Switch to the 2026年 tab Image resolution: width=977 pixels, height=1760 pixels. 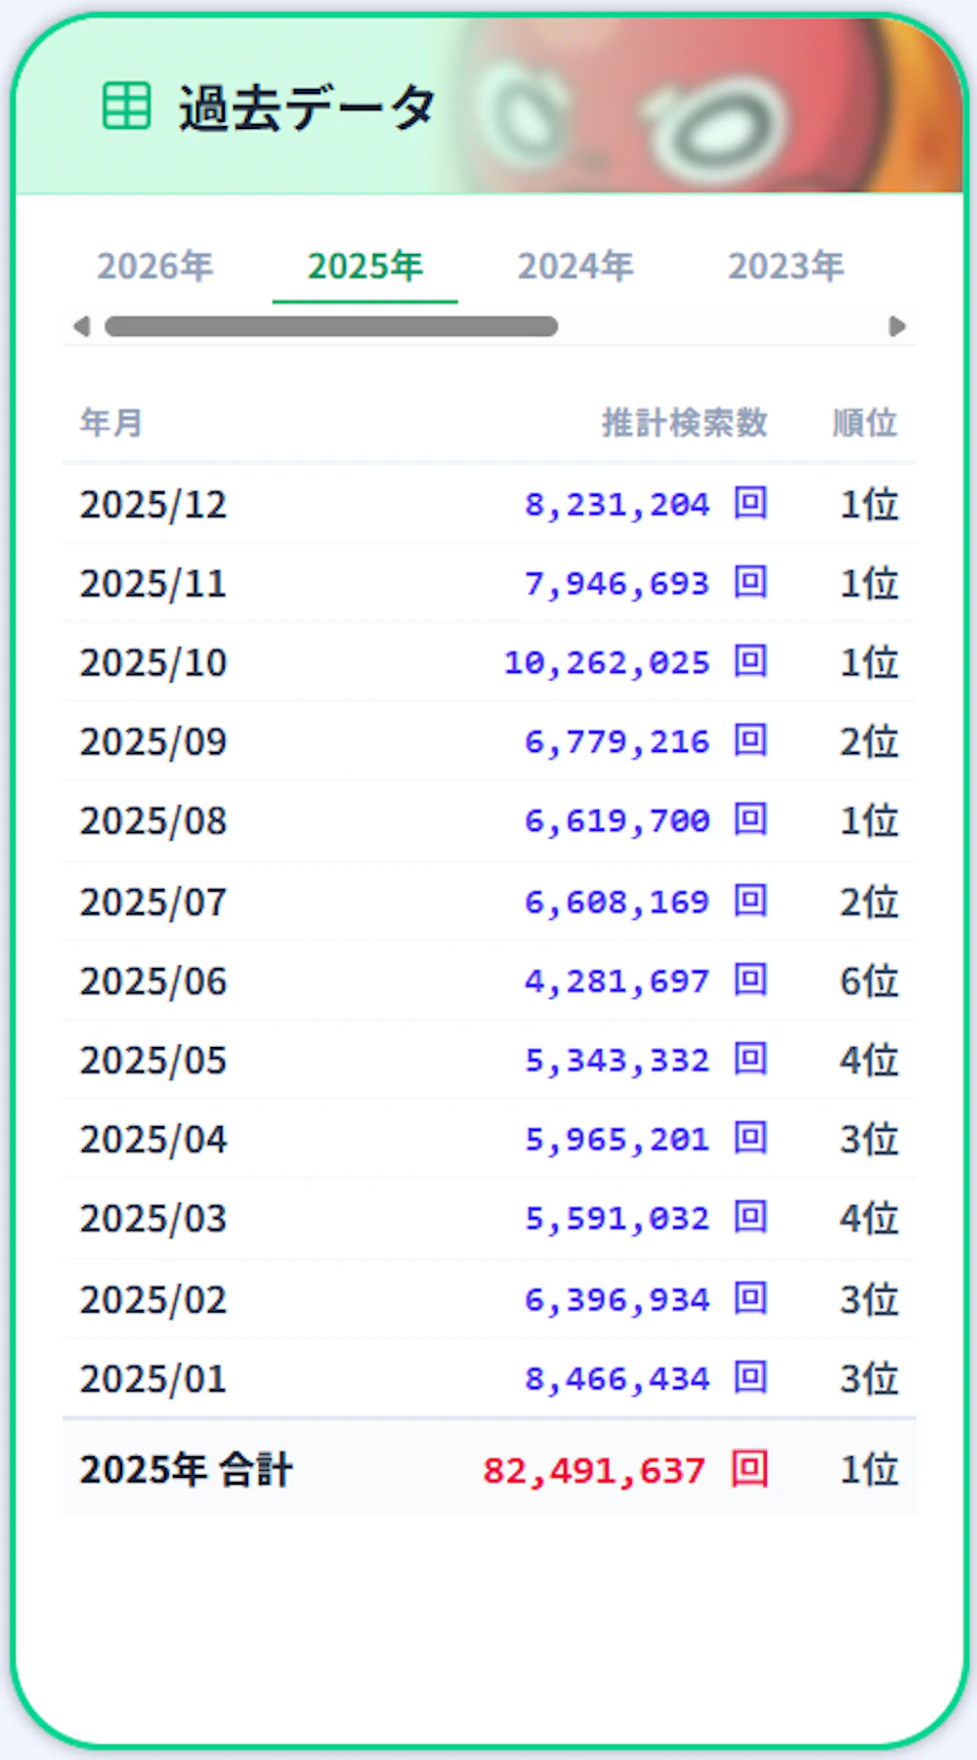(154, 266)
